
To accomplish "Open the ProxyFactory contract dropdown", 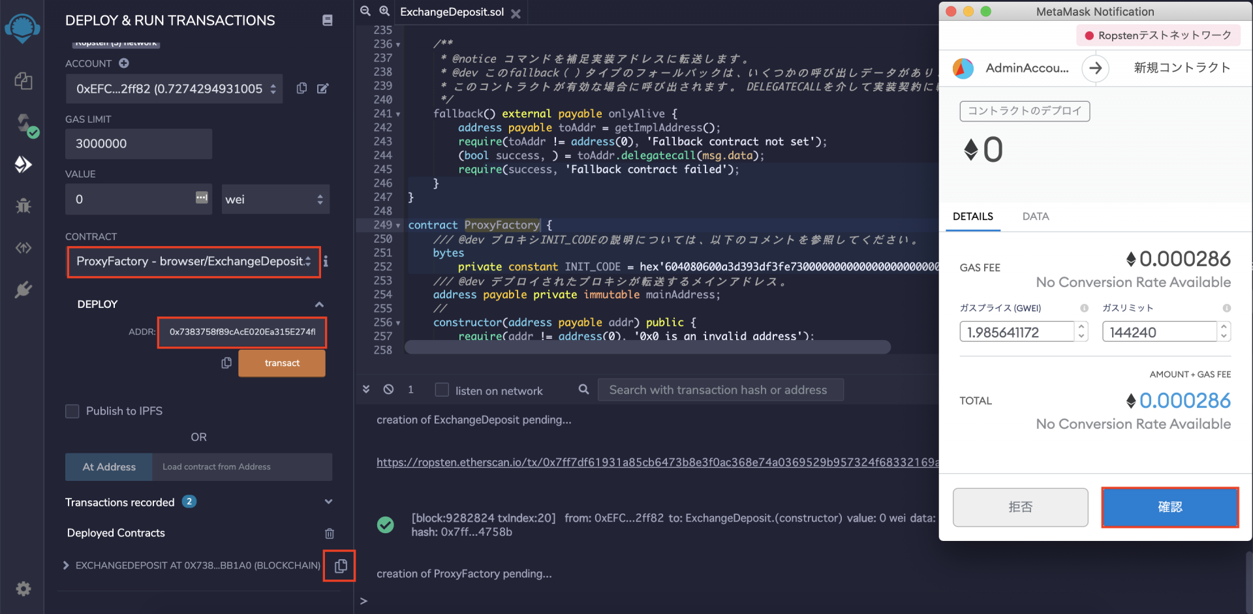I will click(194, 262).
